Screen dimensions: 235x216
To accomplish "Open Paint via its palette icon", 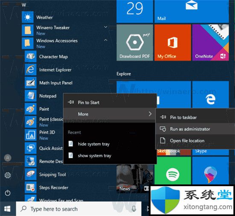I will pyautogui.click(x=31, y=109).
